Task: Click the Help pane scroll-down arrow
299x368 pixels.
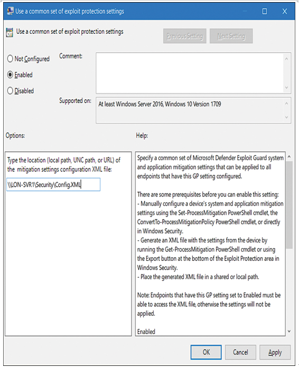Action: click(289, 331)
